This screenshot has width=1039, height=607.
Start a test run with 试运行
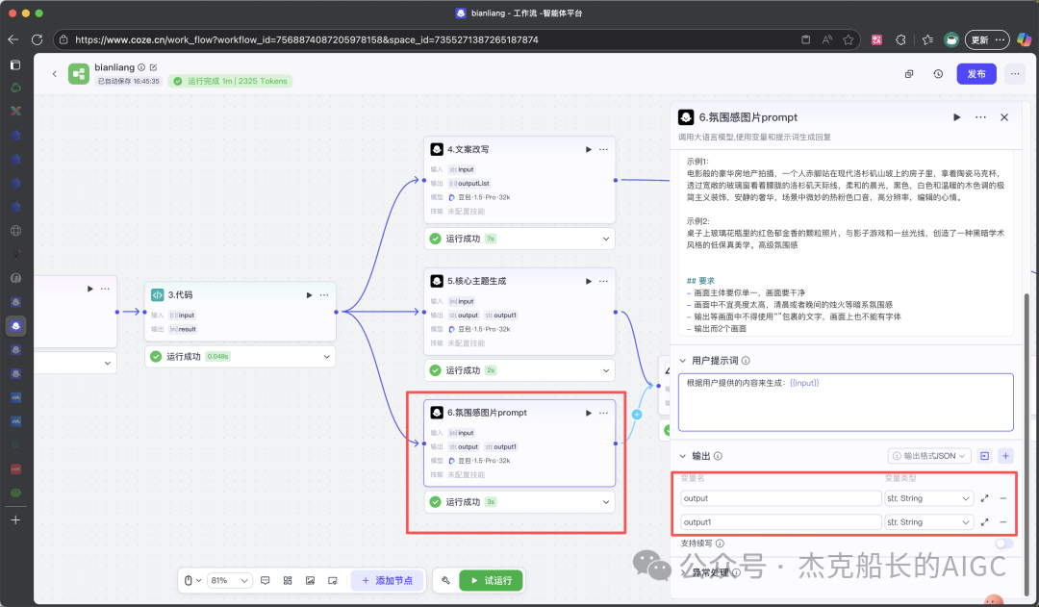click(x=491, y=580)
